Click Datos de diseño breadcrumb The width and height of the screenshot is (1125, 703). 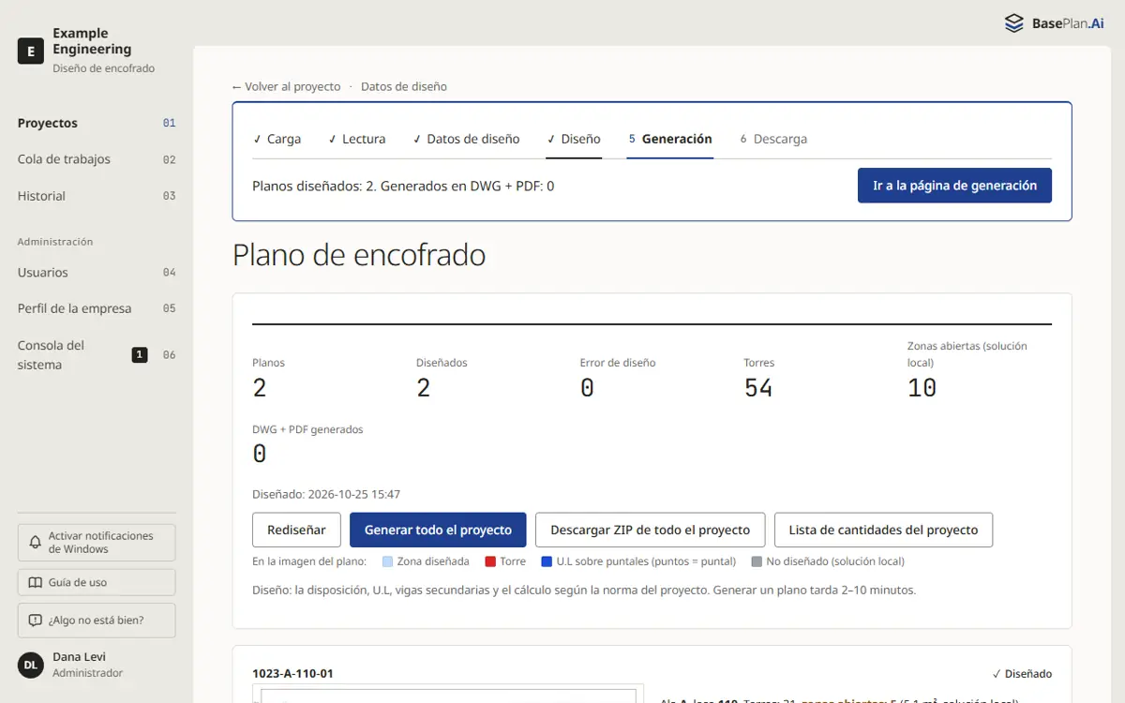coord(404,86)
